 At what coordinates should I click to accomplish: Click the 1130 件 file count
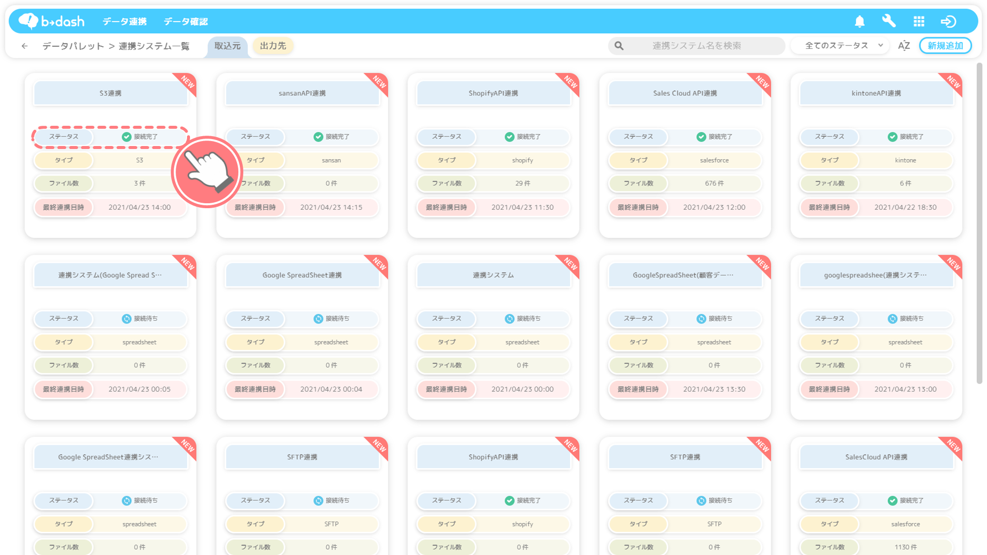pyautogui.click(x=906, y=547)
